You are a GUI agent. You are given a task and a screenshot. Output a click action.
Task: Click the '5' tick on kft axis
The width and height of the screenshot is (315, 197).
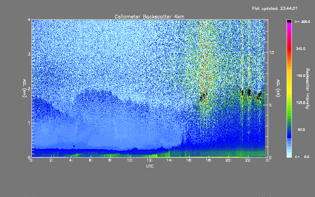pyautogui.click(x=271, y=105)
